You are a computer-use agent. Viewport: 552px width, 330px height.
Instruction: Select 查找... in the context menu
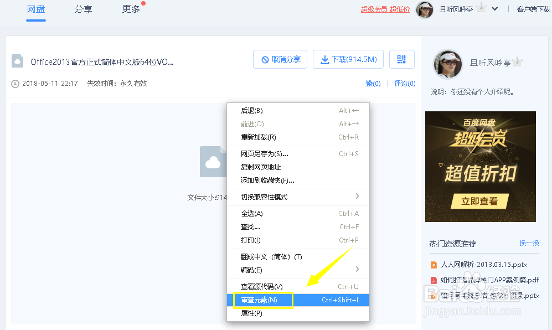coord(298,227)
